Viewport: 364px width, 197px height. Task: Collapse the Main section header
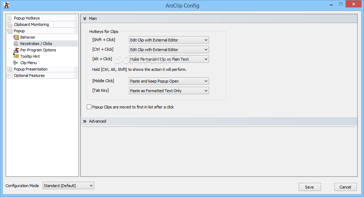tap(219, 18)
